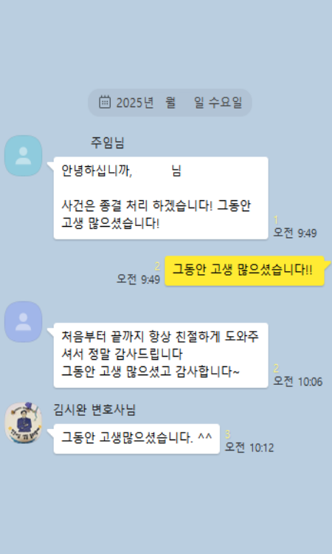Screen dimensions: 332x554
Task: Click 오전 9:49 timestamp left of yellow bubble
Action: [x=138, y=279]
